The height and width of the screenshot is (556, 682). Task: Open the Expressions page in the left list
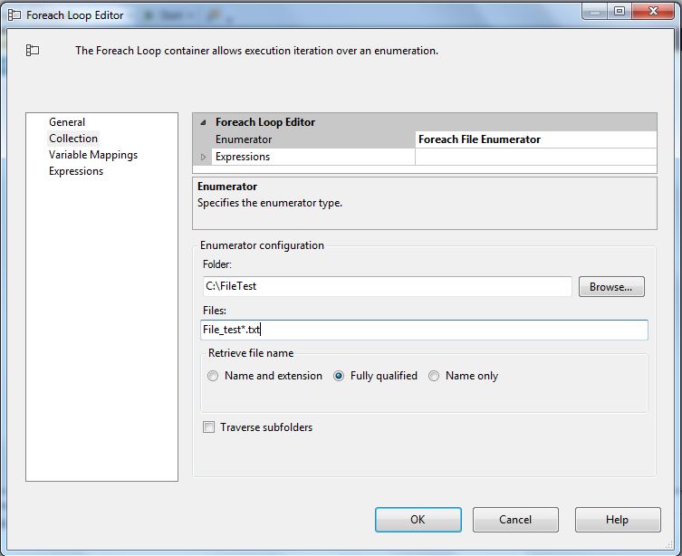click(x=76, y=171)
